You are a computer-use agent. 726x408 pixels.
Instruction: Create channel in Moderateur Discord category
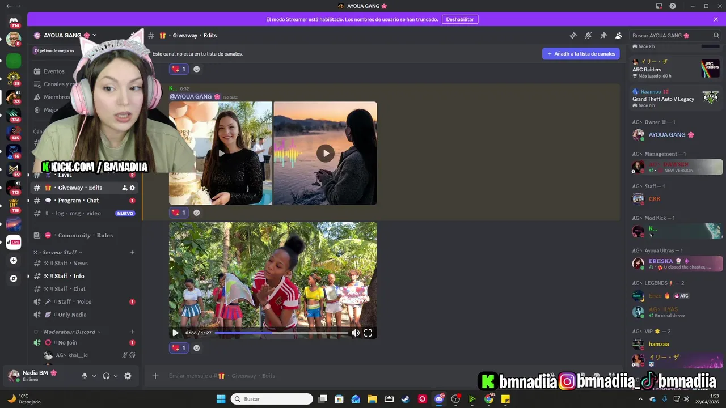pos(132,331)
